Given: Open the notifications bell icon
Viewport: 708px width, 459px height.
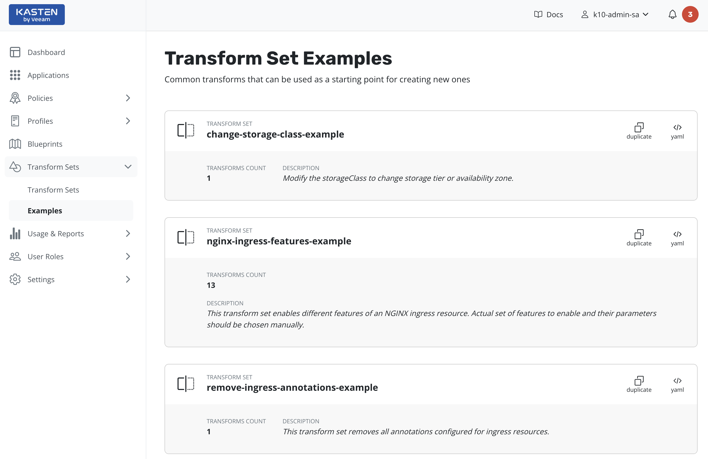Looking at the screenshot, I should [672, 15].
